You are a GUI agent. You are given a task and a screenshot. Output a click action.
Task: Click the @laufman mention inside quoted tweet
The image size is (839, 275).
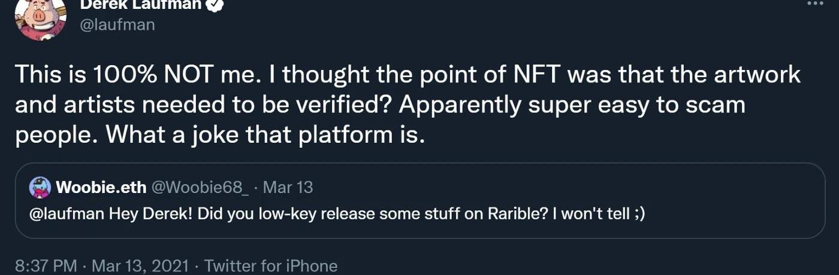coord(67,214)
